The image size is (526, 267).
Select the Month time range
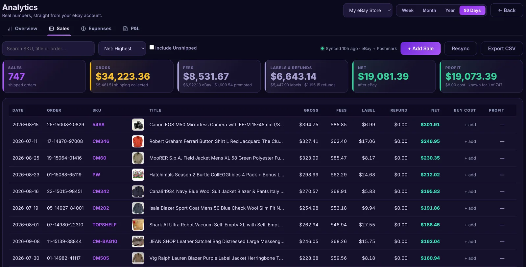coord(429,10)
